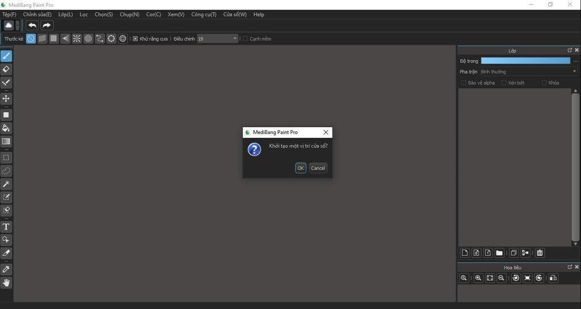Toggle the Khử răng cưa checkbox
This screenshot has width=581, height=309.
tap(135, 39)
